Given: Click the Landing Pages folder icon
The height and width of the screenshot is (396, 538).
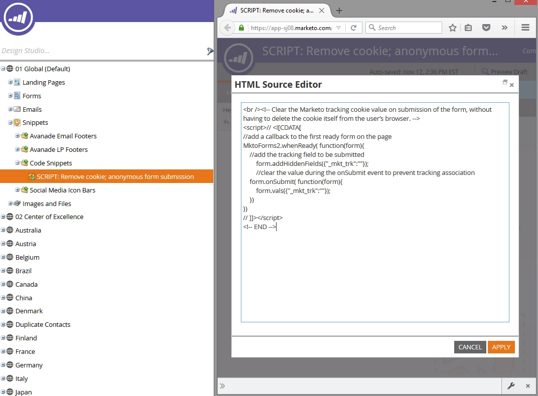Looking at the screenshot, I should click(17, 82).
